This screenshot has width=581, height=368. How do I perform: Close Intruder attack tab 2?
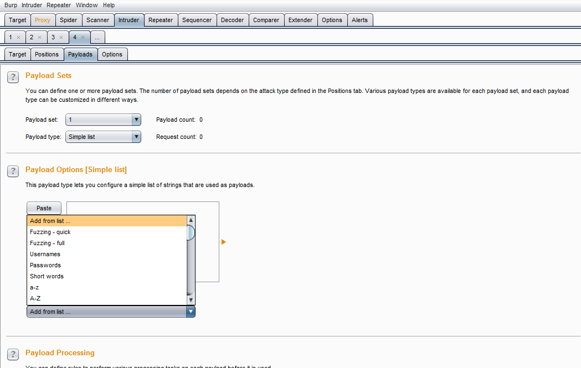pyautogui.click(x=40, y=38)
